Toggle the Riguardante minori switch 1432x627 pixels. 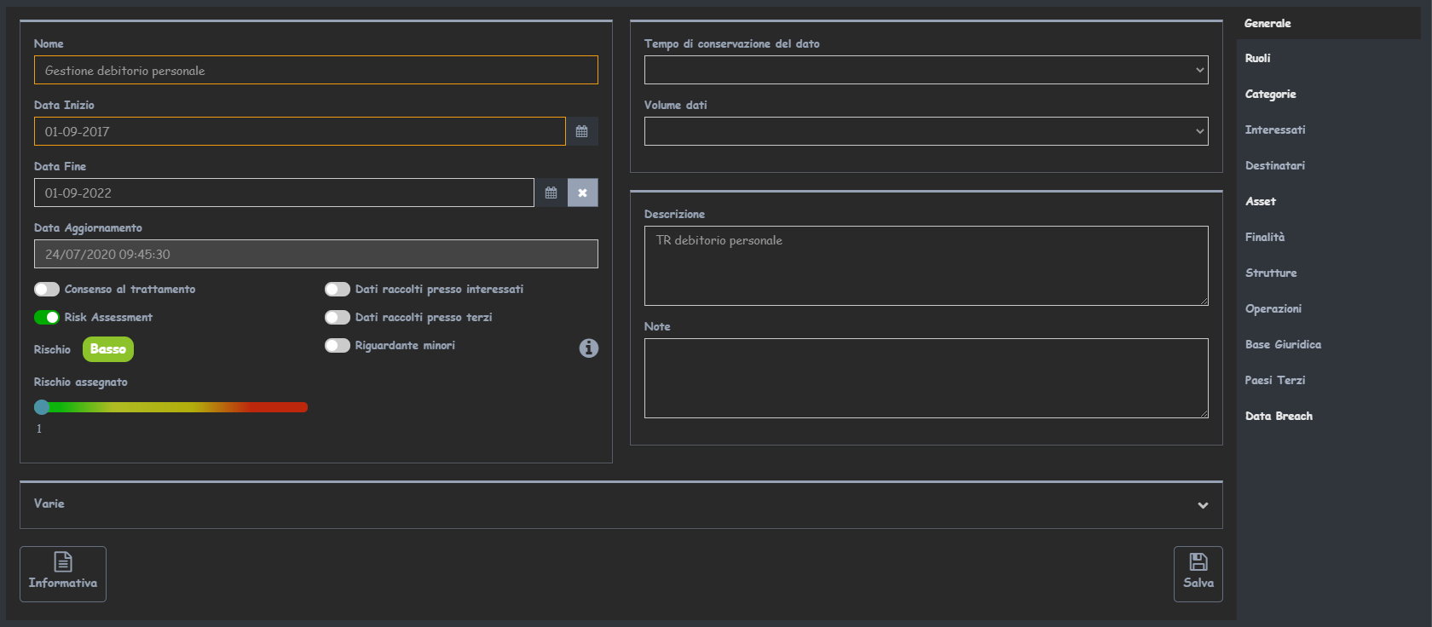tap(338, 345)
